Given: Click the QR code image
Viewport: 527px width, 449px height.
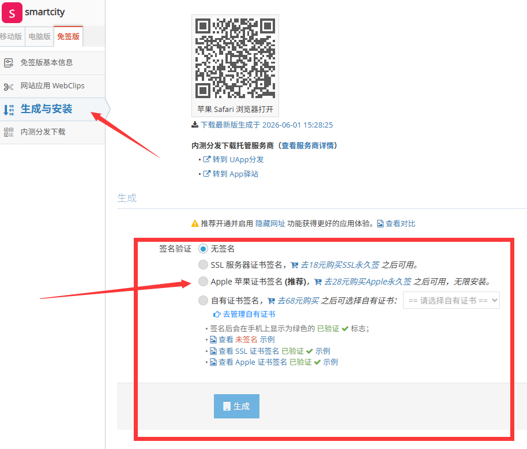Looking at the screenshot, I should [x=235, y=58].
